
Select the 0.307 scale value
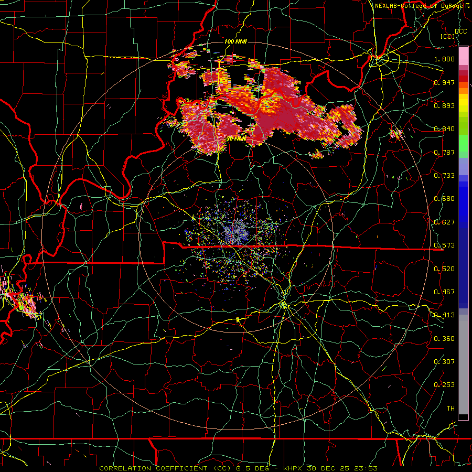[x=444, y=361]
